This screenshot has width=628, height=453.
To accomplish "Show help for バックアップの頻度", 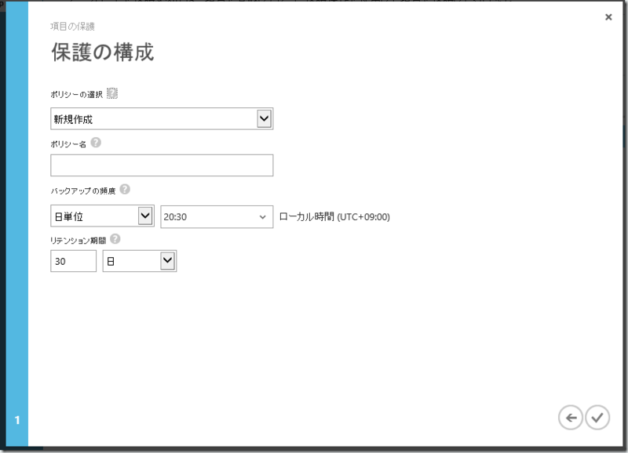I will click(x=125, y=189).
